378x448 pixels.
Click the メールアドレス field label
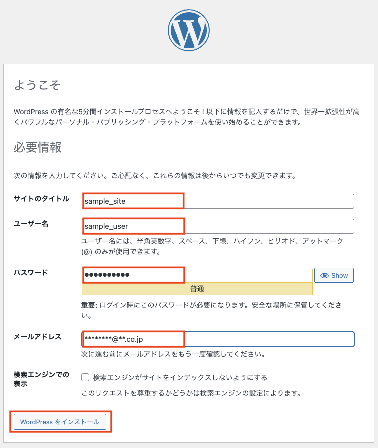pyautogui.click(x=38, y=337)
